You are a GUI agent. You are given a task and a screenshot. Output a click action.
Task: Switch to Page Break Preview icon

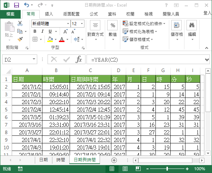click(138, 169)
